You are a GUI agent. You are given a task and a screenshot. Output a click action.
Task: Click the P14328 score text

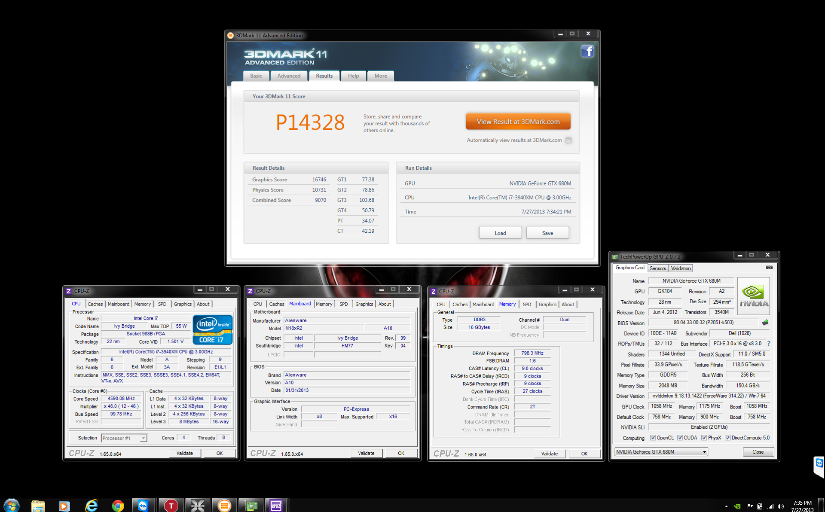click(310, 123)
